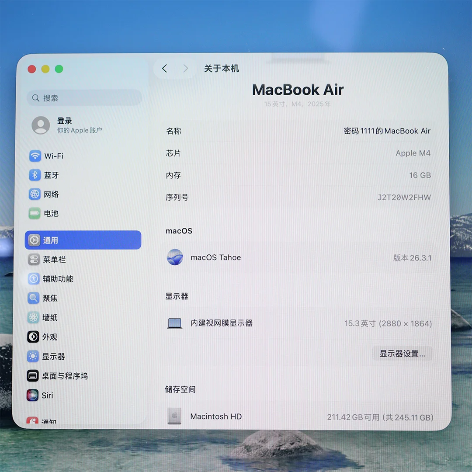
Task: Open Menu Bar (菜单栏) settings
Action: click(54, 260)
